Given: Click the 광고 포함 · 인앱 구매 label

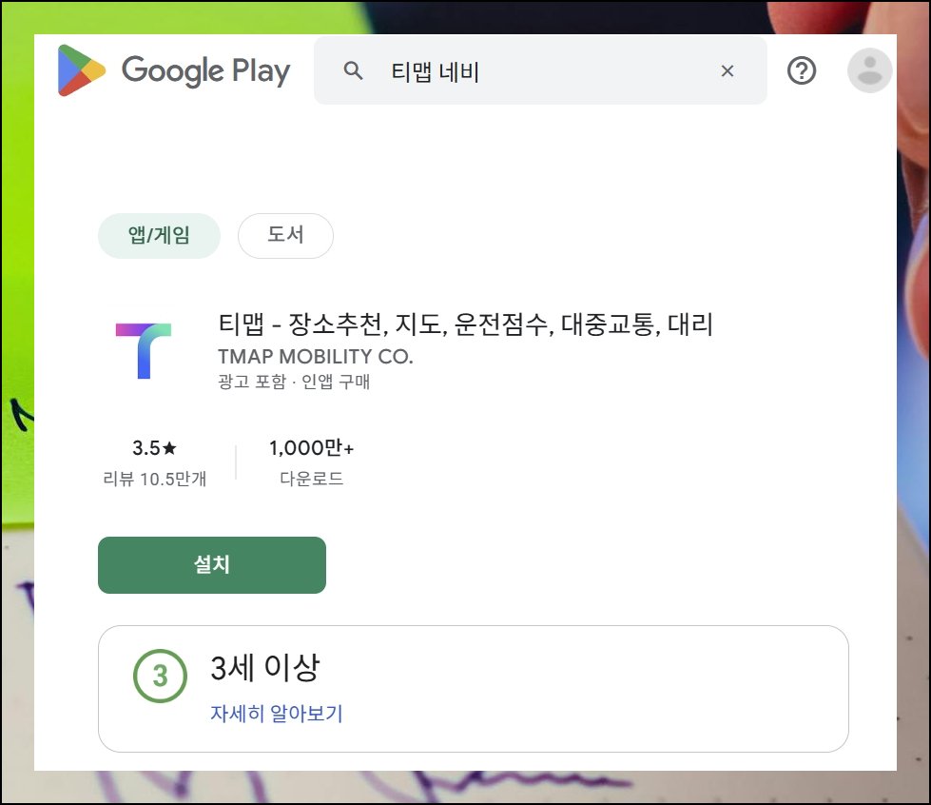Looking at the screenshot, I should (x=294, y=382).
